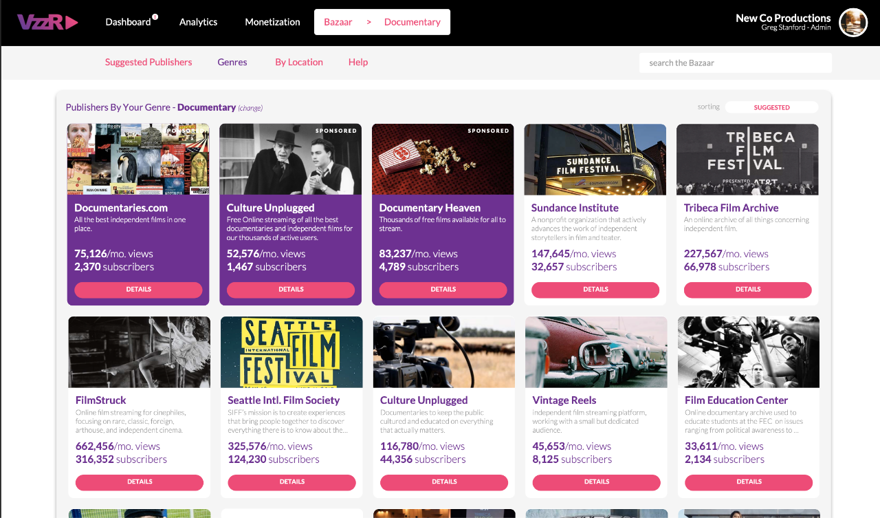
Task: Open FilmStruck details
Action: point(140,482)
